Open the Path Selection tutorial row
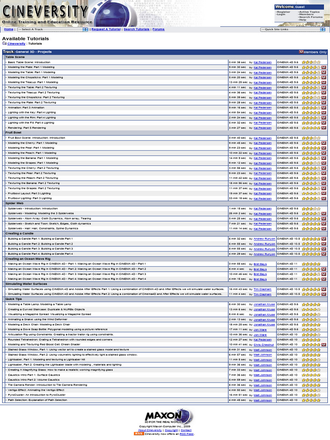 click(115, 400)
